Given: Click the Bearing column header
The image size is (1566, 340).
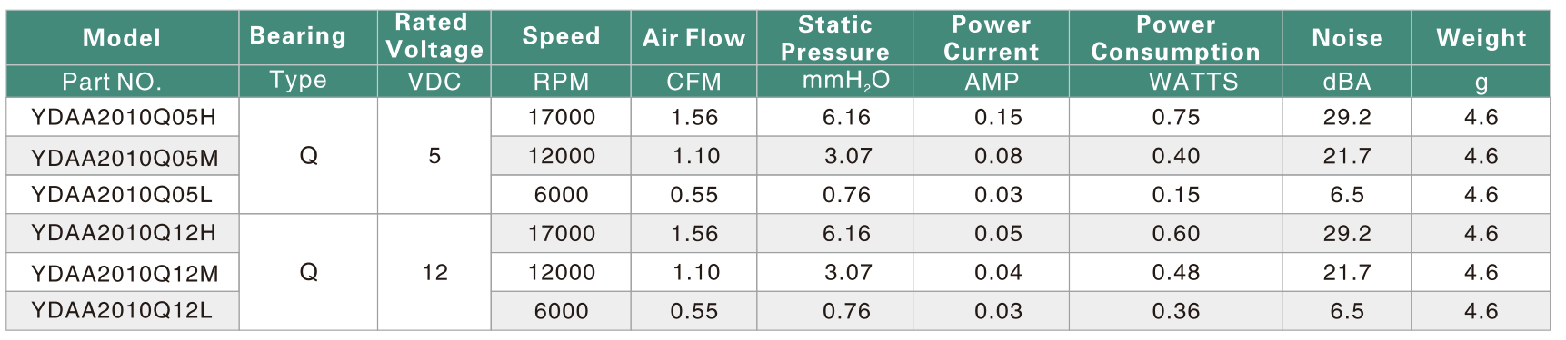Looking at the screenshot, I should (x=298, y=36).
